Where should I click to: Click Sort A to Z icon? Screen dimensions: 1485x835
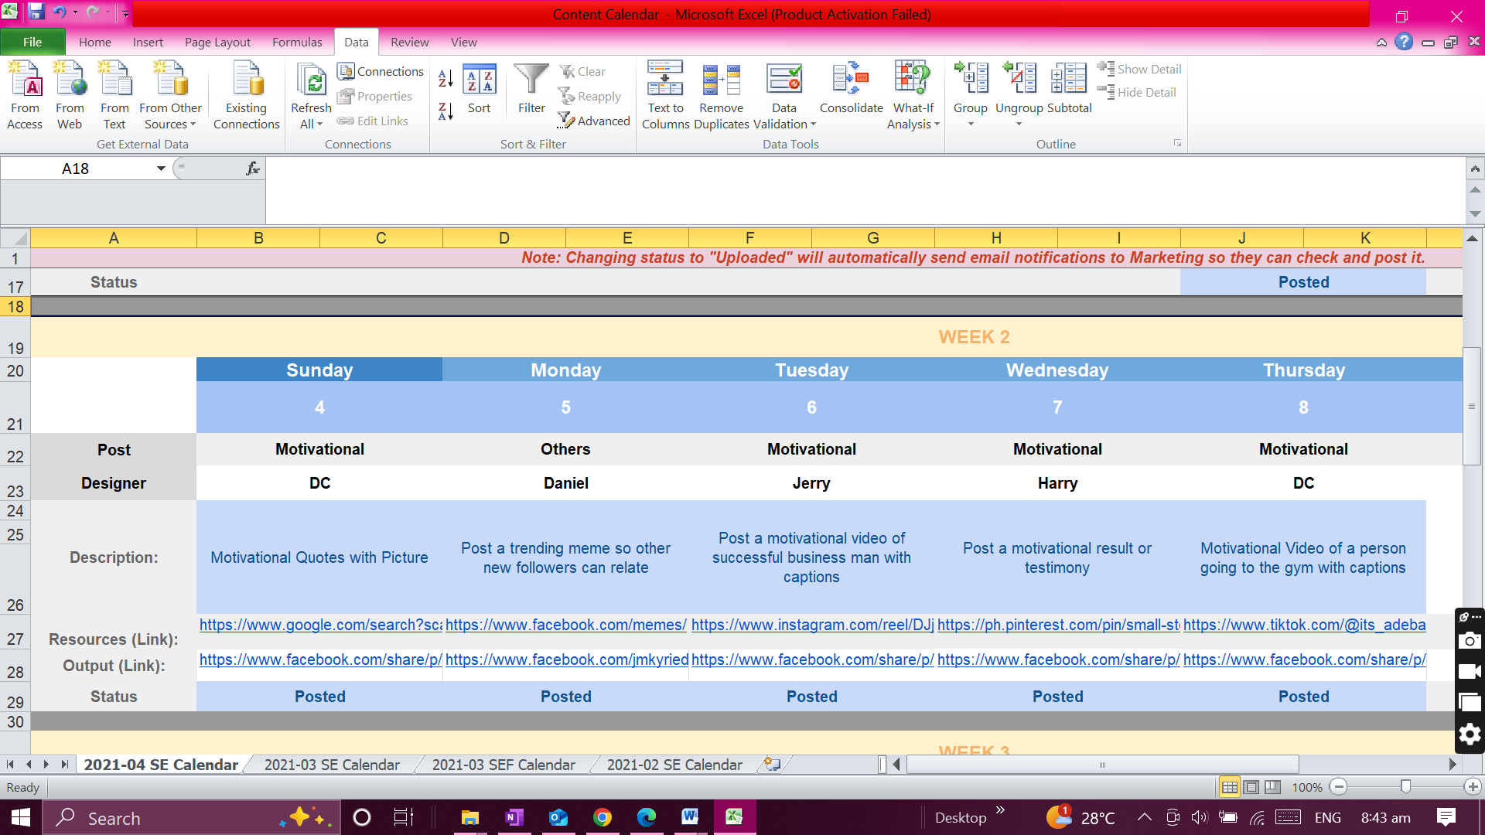coord(445,78)
